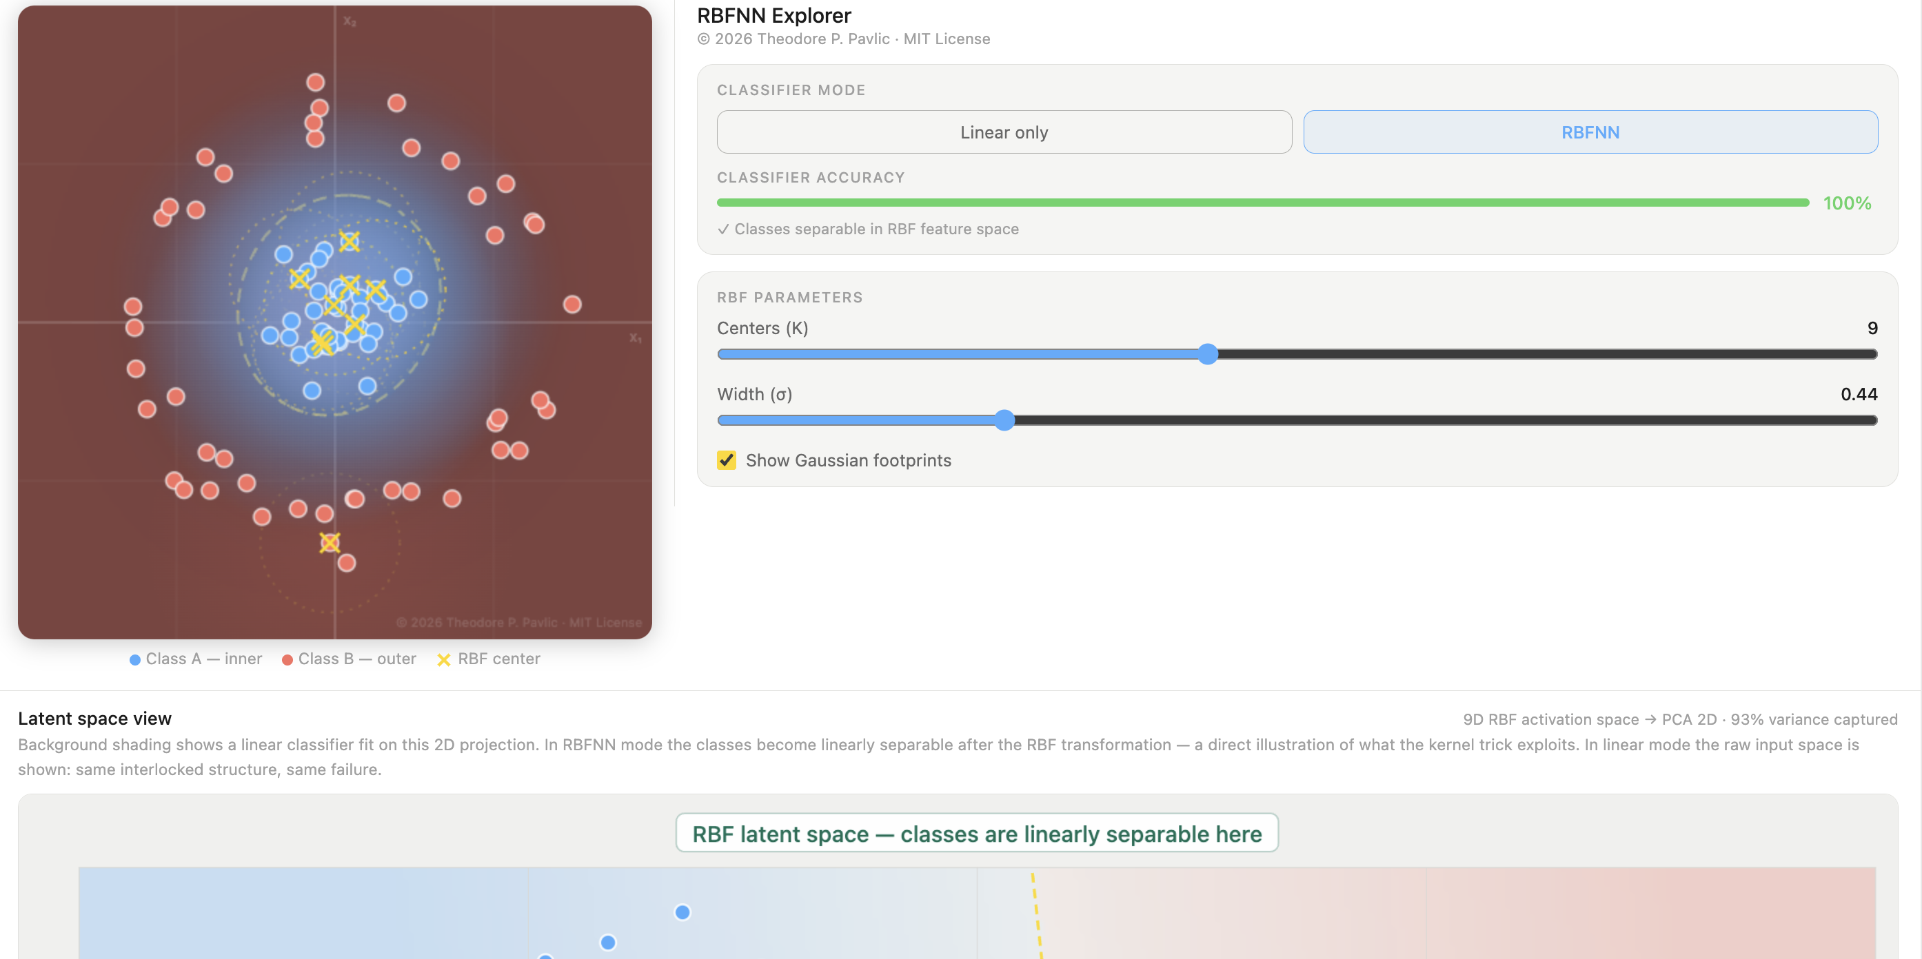Click the 100% accuracy label
Screen dimensions: 1922x959
(1847, 201)
